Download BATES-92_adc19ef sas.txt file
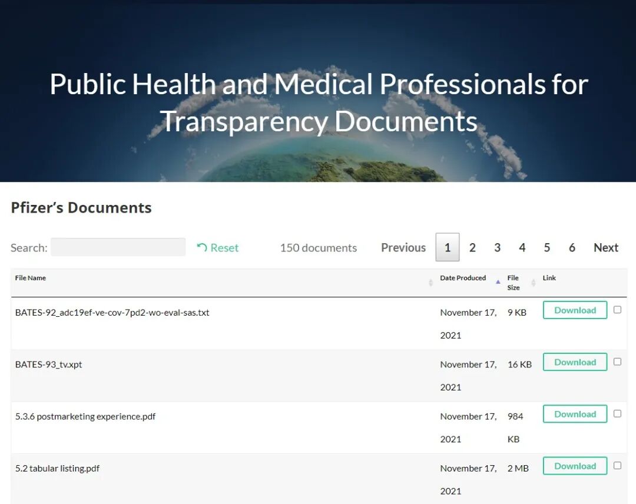Screen dimensions: 636x504 [x=575, y=310]
